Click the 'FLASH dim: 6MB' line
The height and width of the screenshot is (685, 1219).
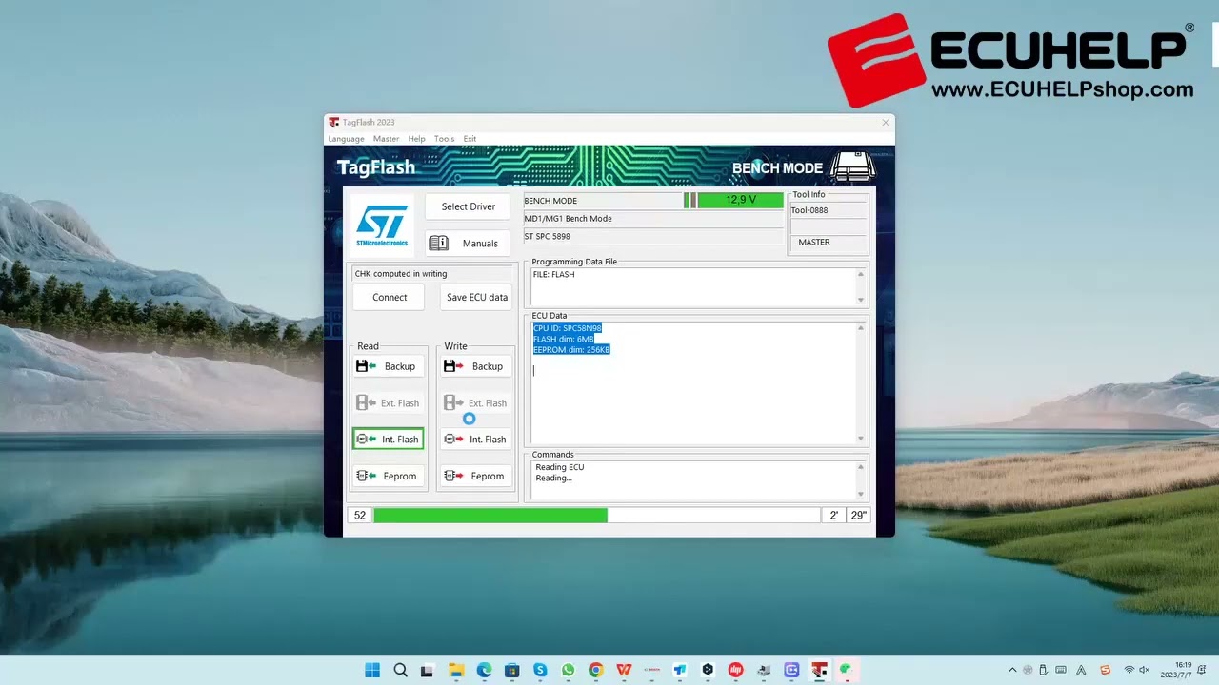coord(564,339)
